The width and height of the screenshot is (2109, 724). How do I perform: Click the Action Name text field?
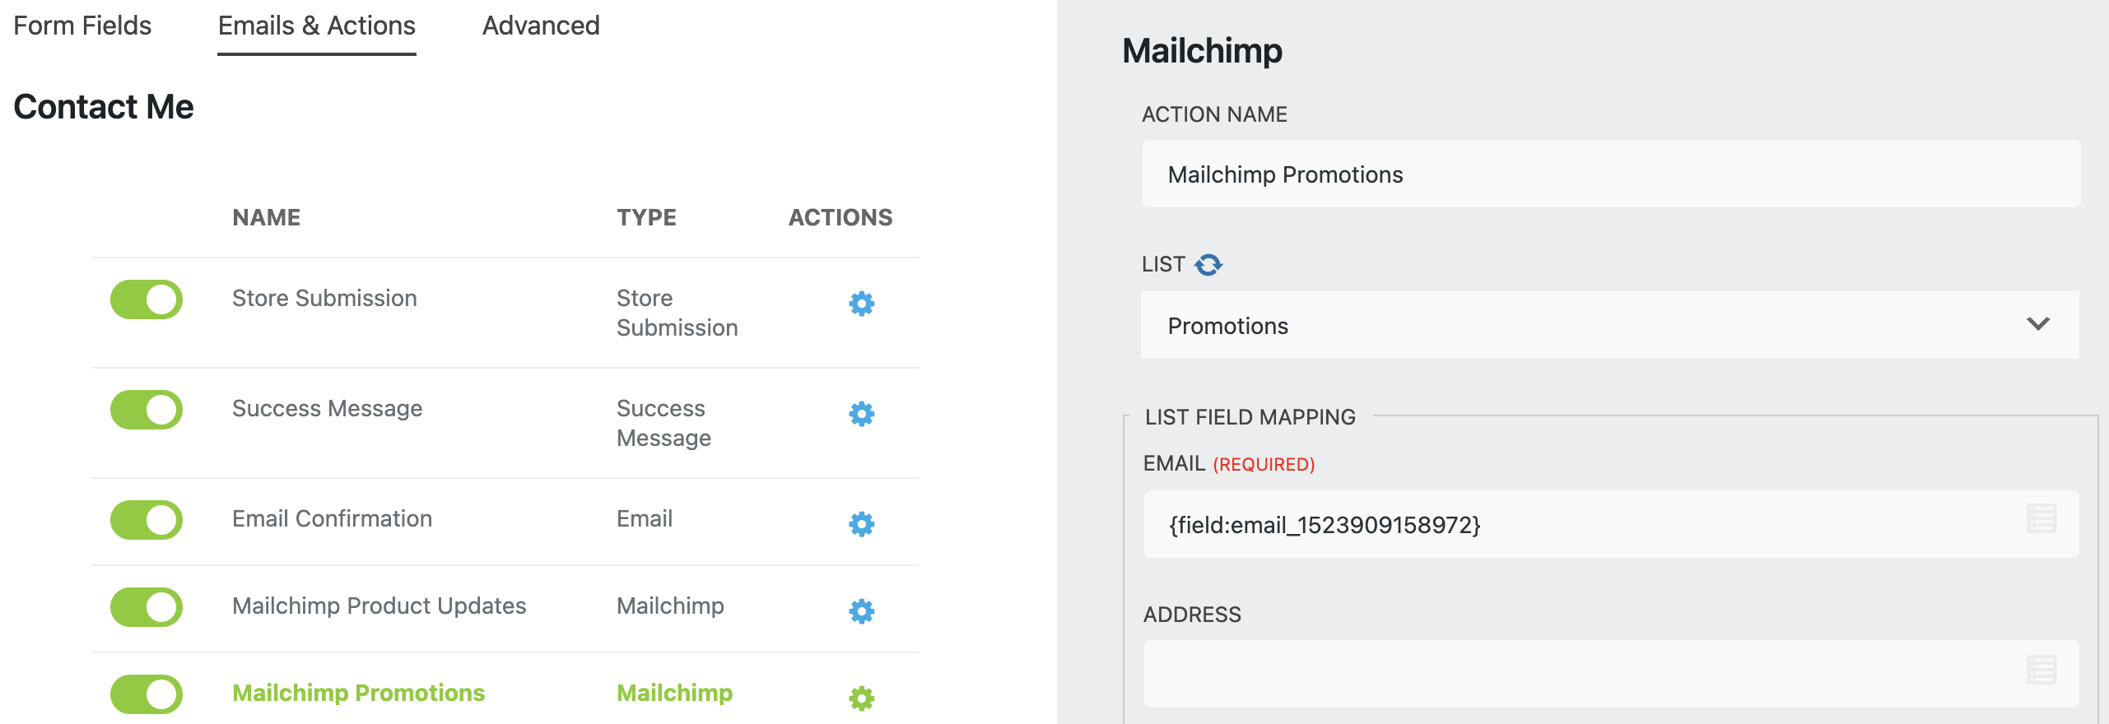point(1609,174)
